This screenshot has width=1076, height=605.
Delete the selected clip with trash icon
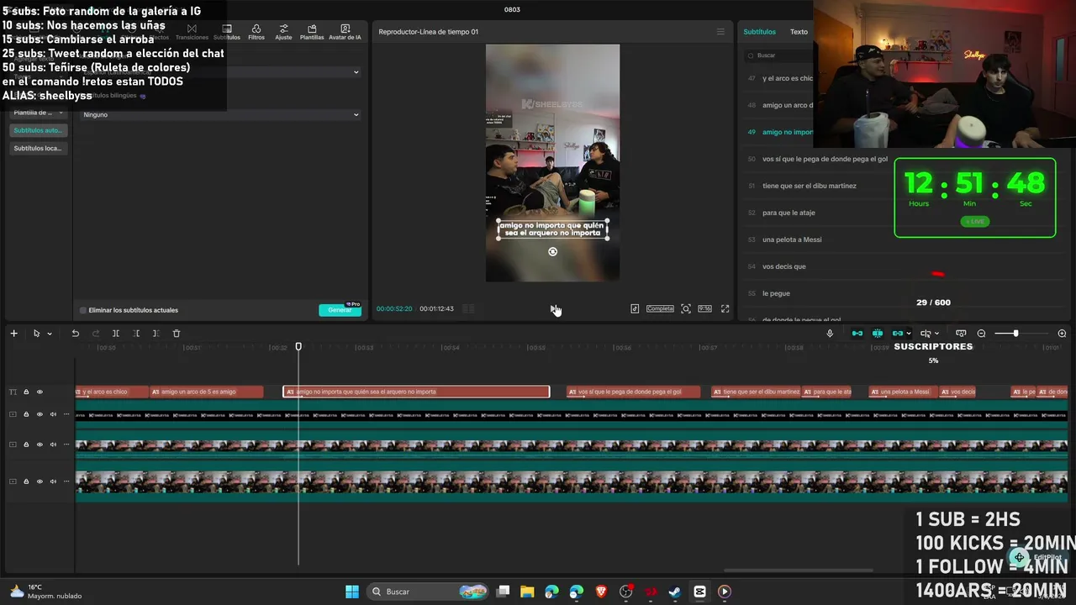(x=177, y=334)
